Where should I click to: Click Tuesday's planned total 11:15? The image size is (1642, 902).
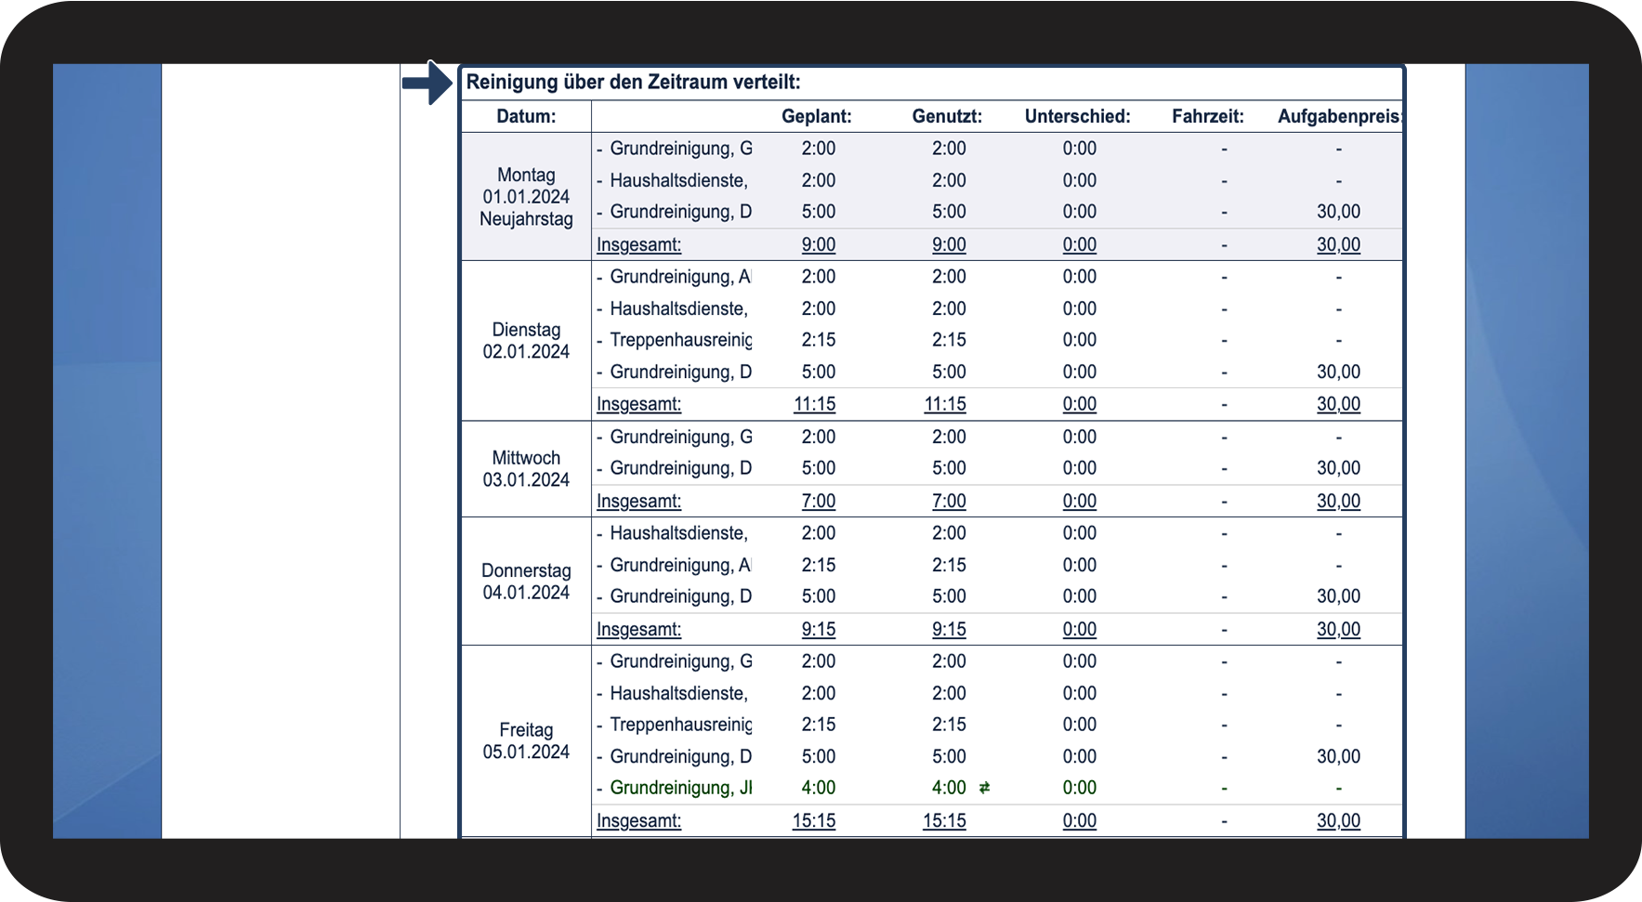[x=815, y=405]
